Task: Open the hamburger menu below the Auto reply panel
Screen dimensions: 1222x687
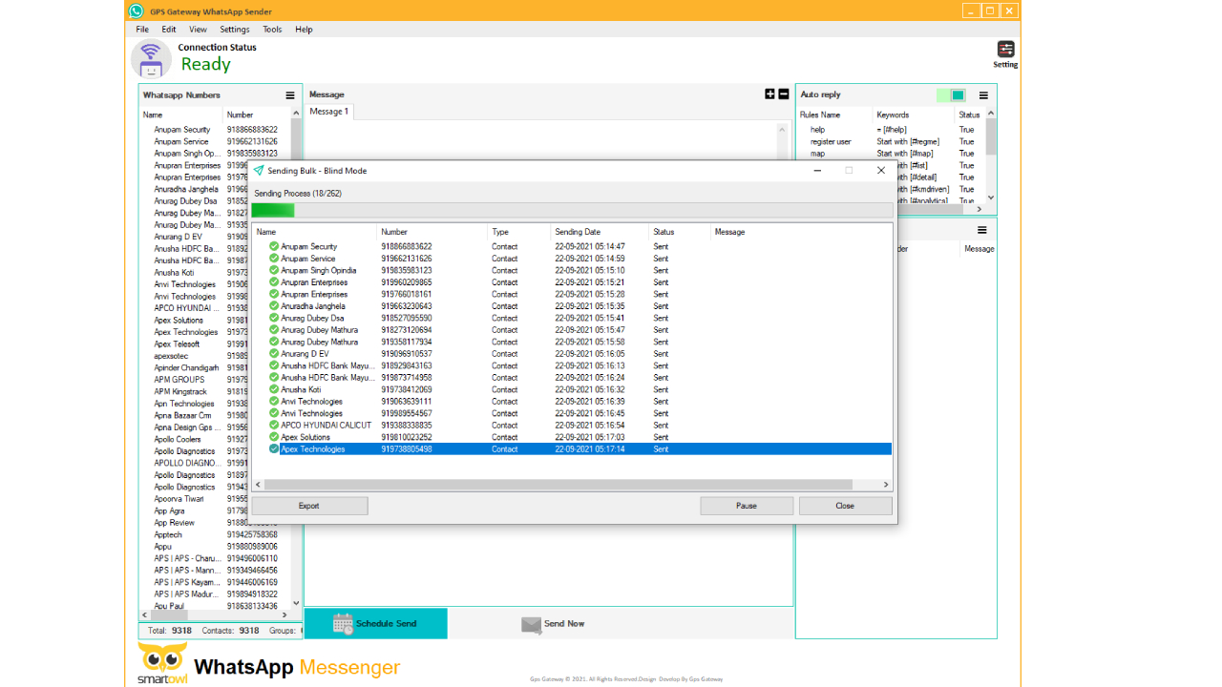Action: [982, 230]
